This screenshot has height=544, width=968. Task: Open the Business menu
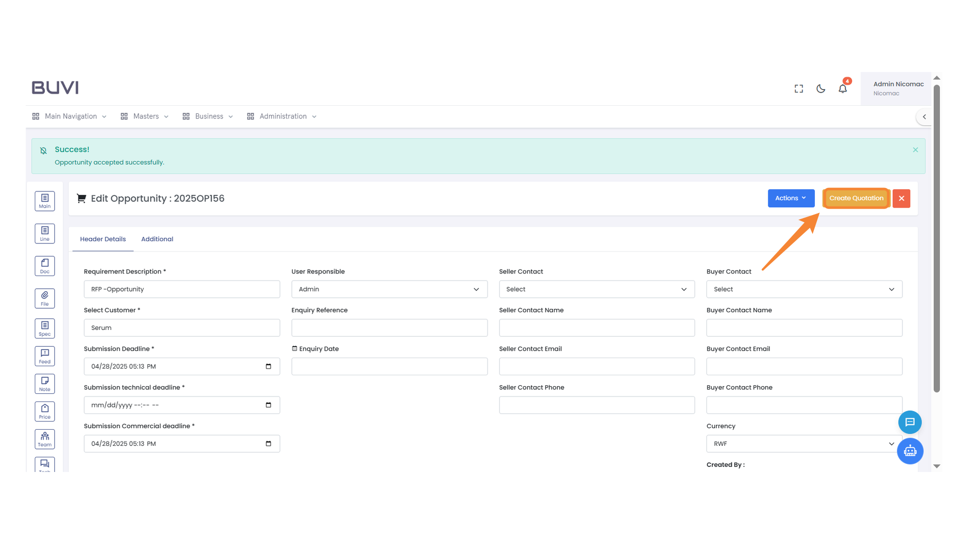[x=208, y=116]
